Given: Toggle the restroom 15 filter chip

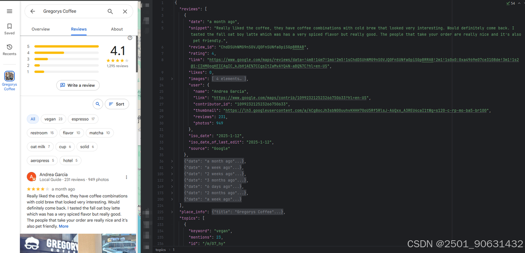Looking at the screenshot, I should pos(42,133).
